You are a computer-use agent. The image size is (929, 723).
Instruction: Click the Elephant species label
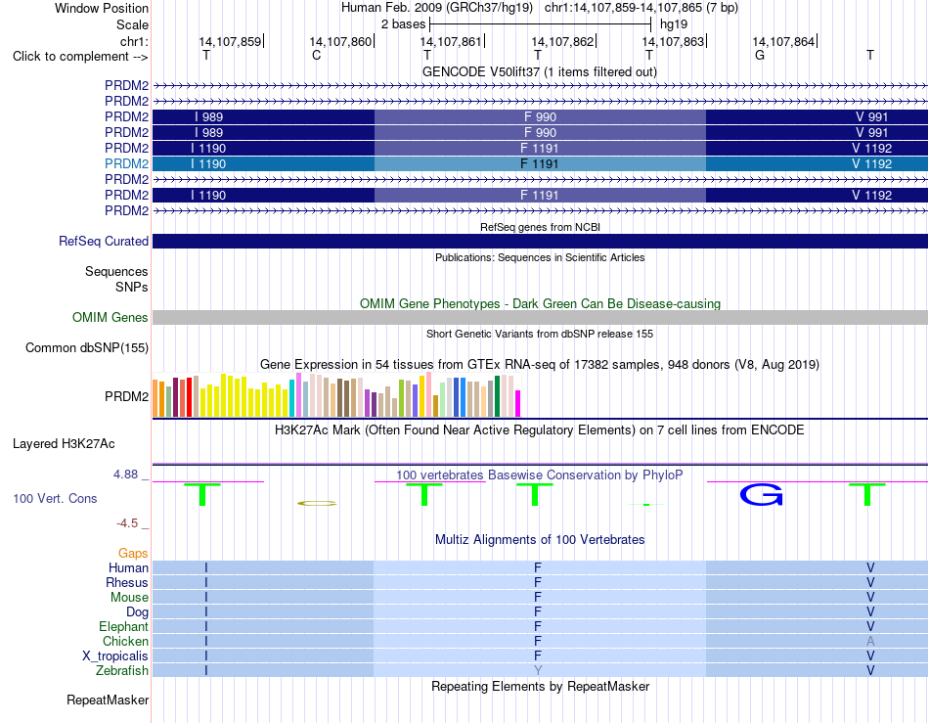(x=124, y=626)
